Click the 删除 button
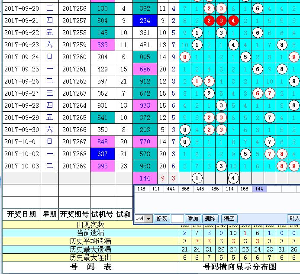The width and height of the screenshot is (300, 274). tap(210, 219)
